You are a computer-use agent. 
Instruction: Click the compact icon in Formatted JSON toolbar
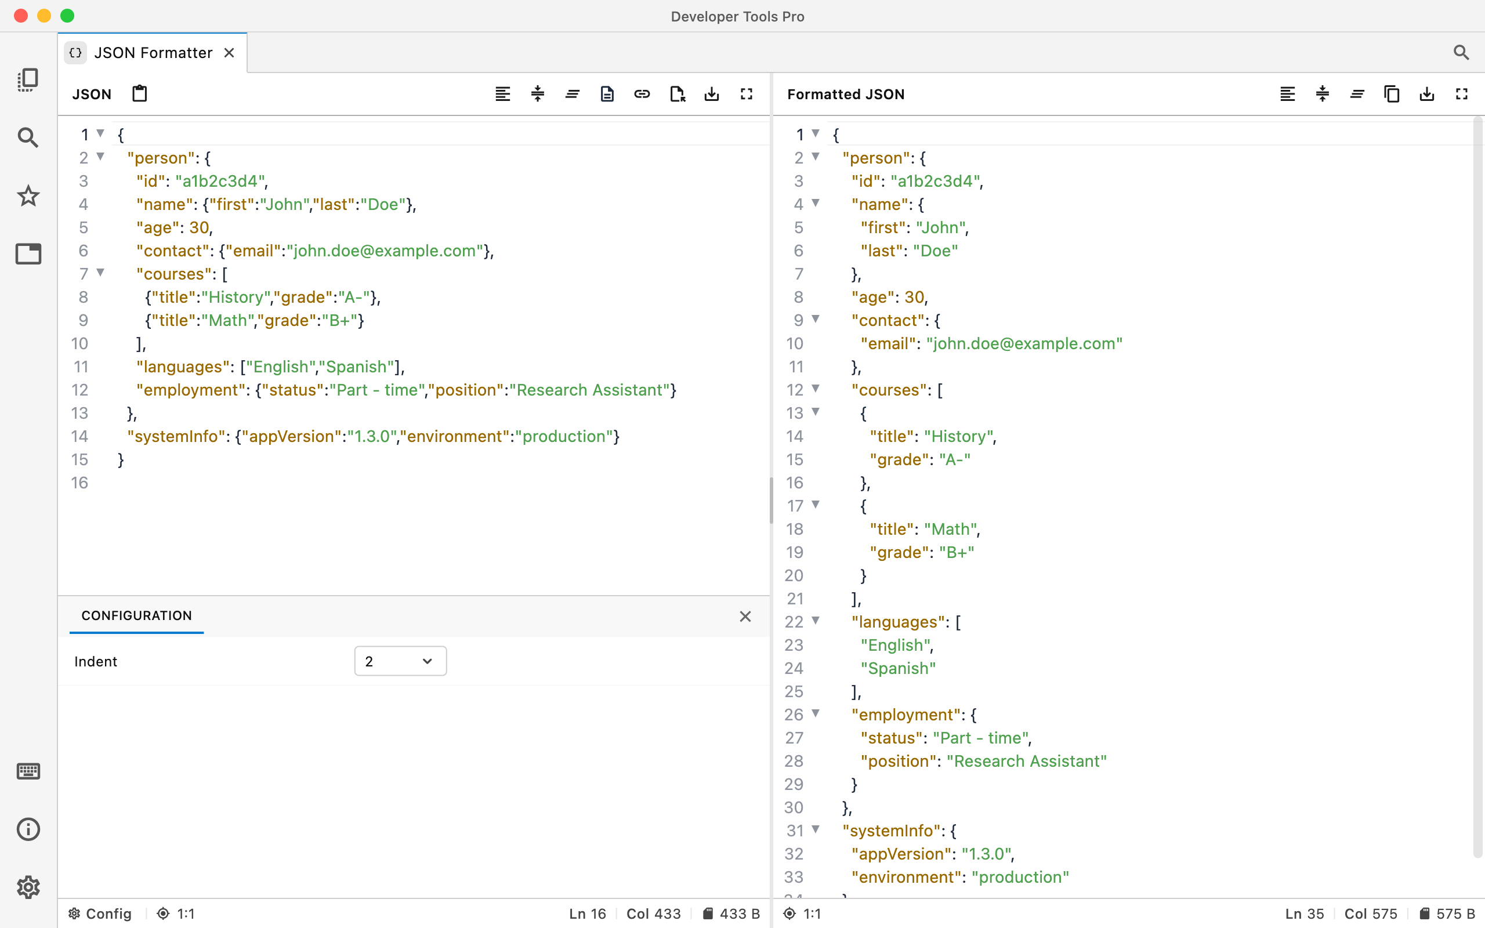click(x=1323, y=94)
